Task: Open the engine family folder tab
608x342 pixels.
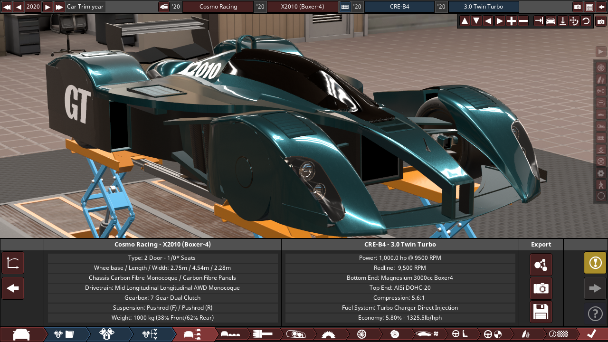Action: [64, 334]
